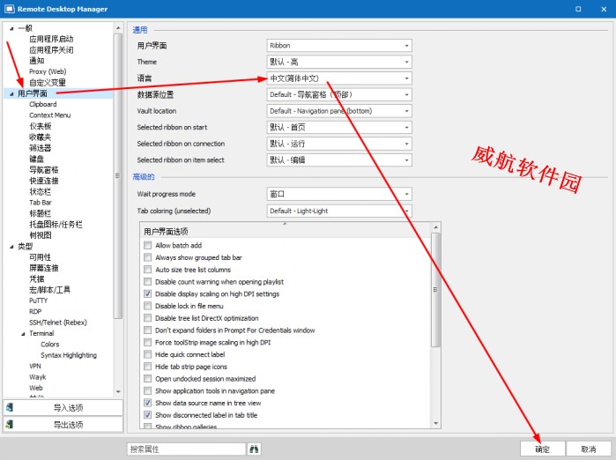Image resolution: width=616 pixels, height=460 pixels.
Task: Click the 确定 OK button
Action: click(543, 449)
